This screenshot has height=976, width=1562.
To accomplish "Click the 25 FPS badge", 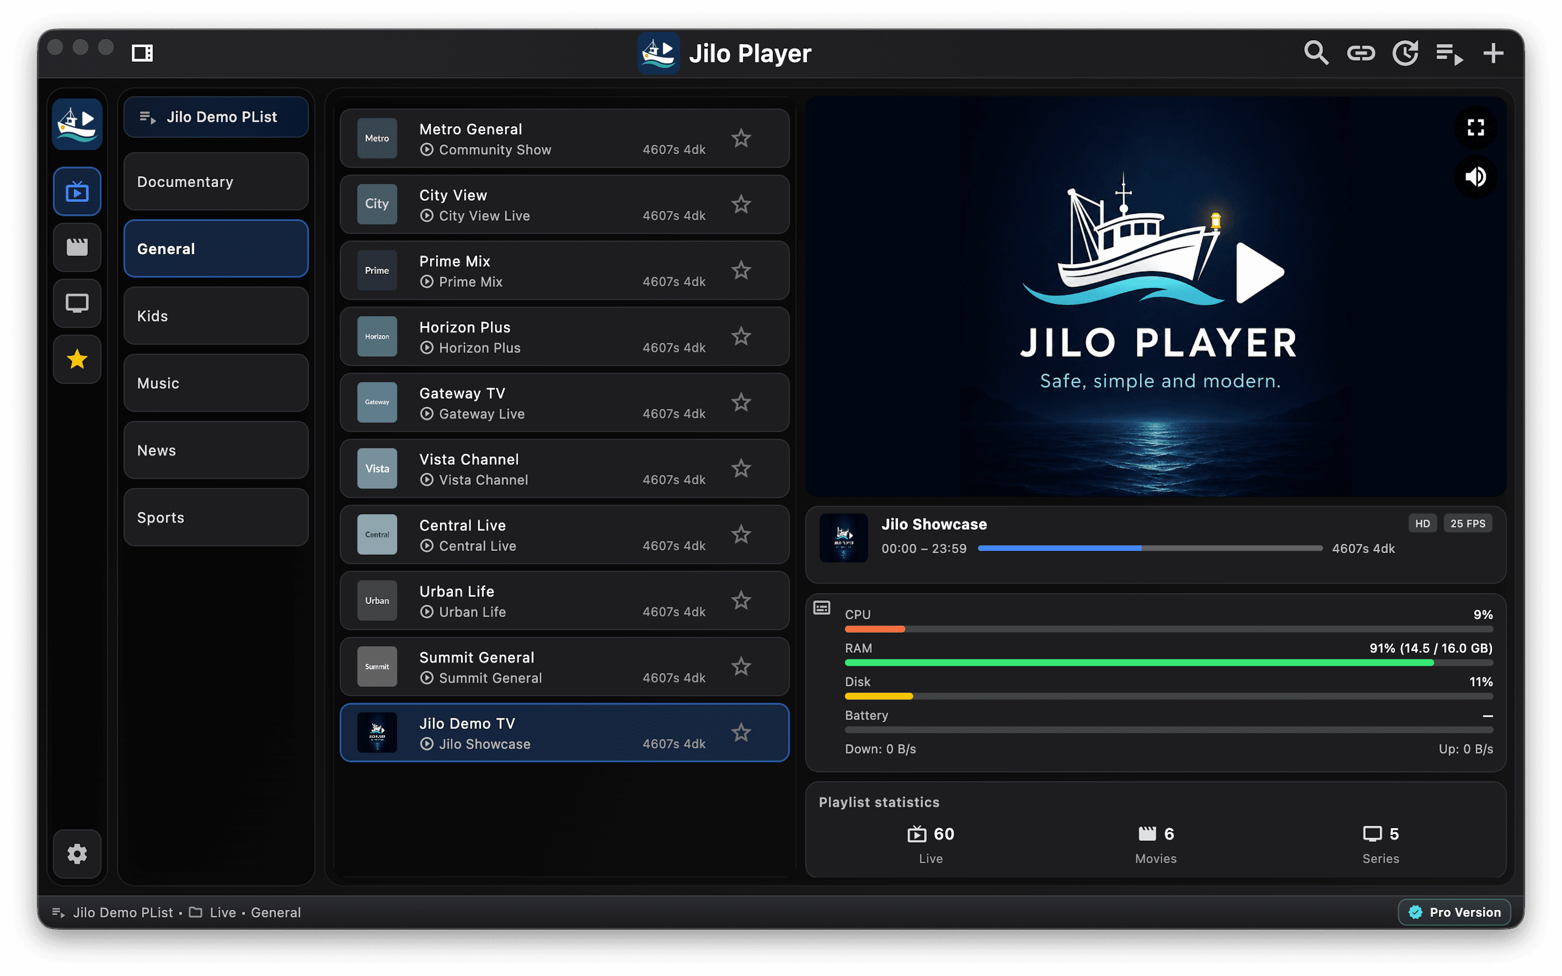I will click(1467, 523).
